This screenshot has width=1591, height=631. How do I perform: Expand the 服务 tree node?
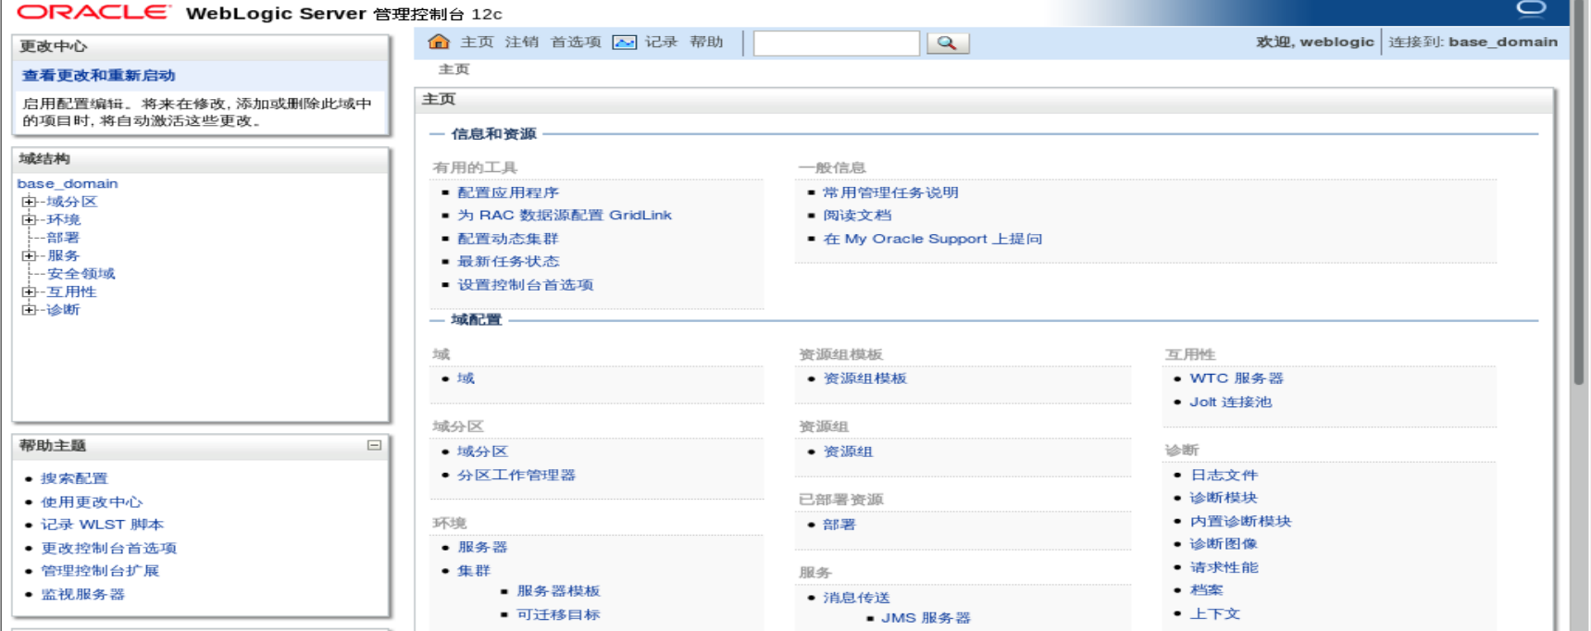(x=29, y=255)
